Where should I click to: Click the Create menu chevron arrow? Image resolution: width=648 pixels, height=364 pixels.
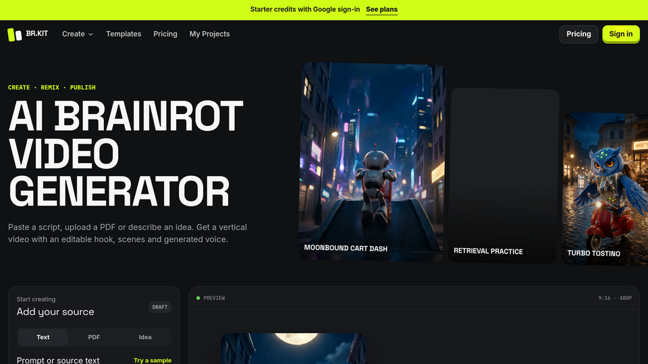point(90,34)
